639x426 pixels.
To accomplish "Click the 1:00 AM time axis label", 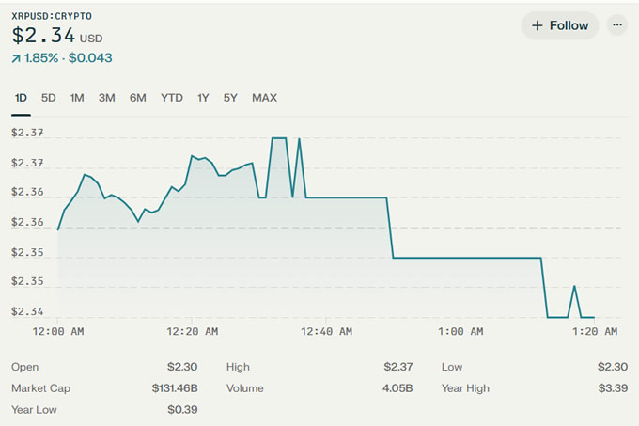I will point(460,331).
